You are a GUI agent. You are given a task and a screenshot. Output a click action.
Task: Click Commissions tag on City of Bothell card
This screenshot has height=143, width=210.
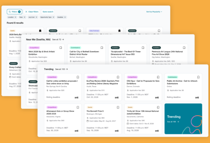(x=75, y=48)
